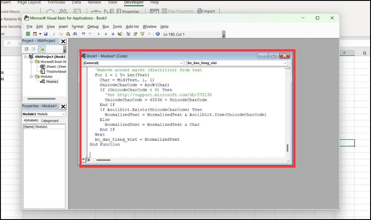Open Project Explorer from the toolbar icon

pyautogui.click(x=128, y=34)
